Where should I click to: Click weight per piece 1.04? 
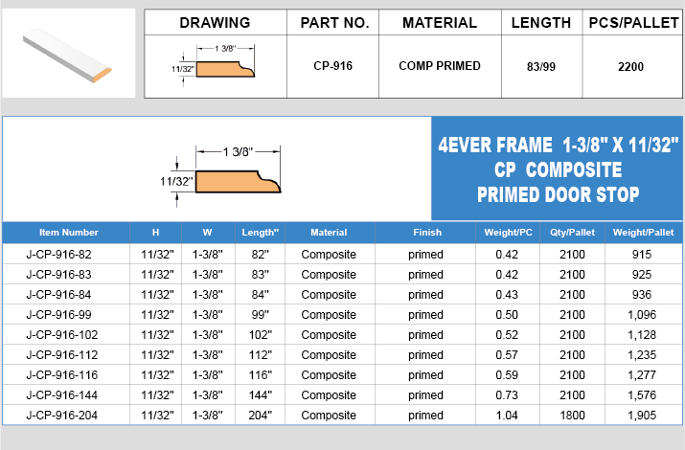pos(507,416)
